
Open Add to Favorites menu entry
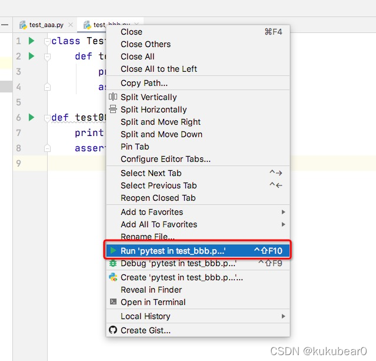(x=198, y=212)
